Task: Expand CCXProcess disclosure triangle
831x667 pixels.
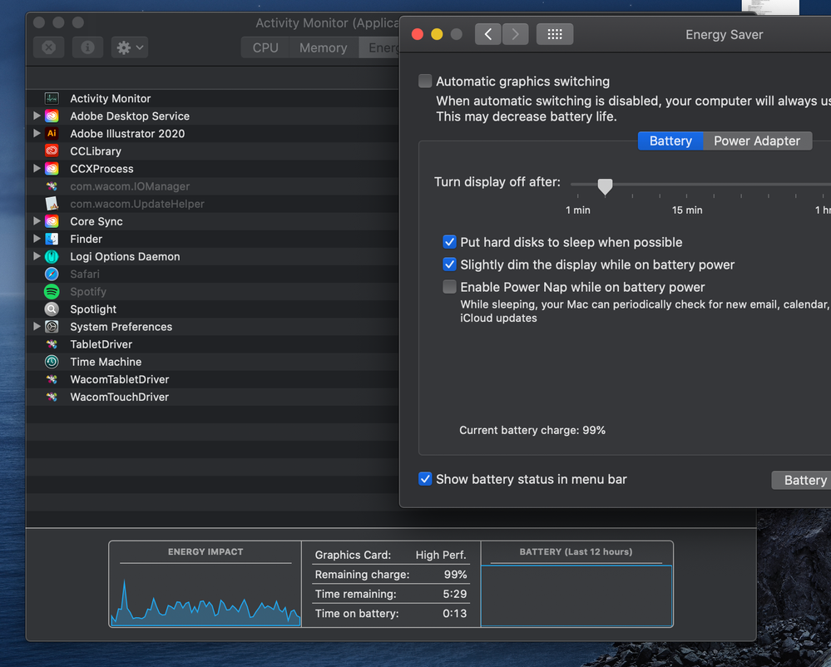Action: point(37,168)
